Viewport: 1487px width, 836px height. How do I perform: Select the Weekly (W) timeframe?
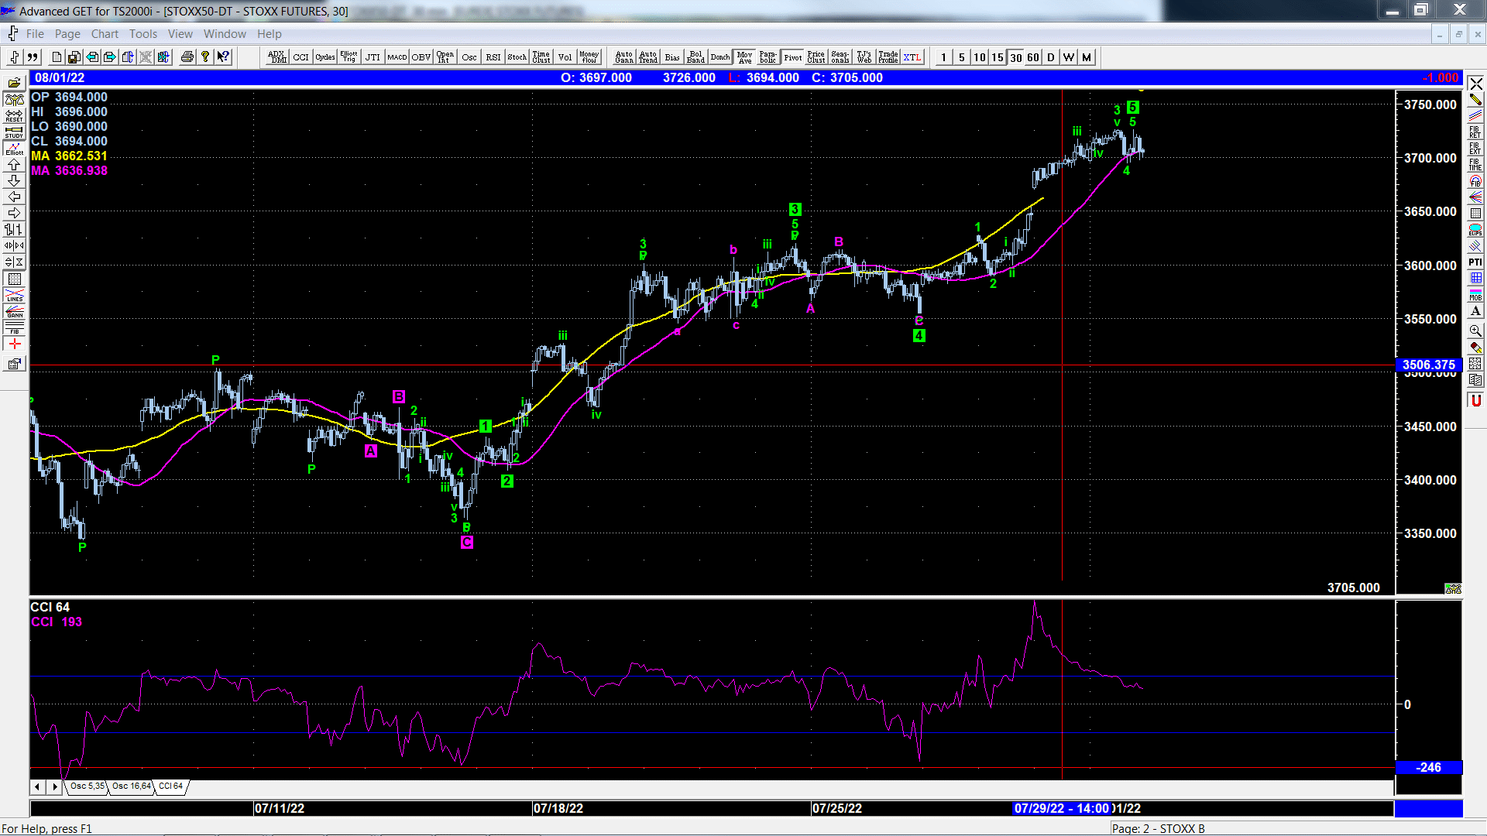1068,57
